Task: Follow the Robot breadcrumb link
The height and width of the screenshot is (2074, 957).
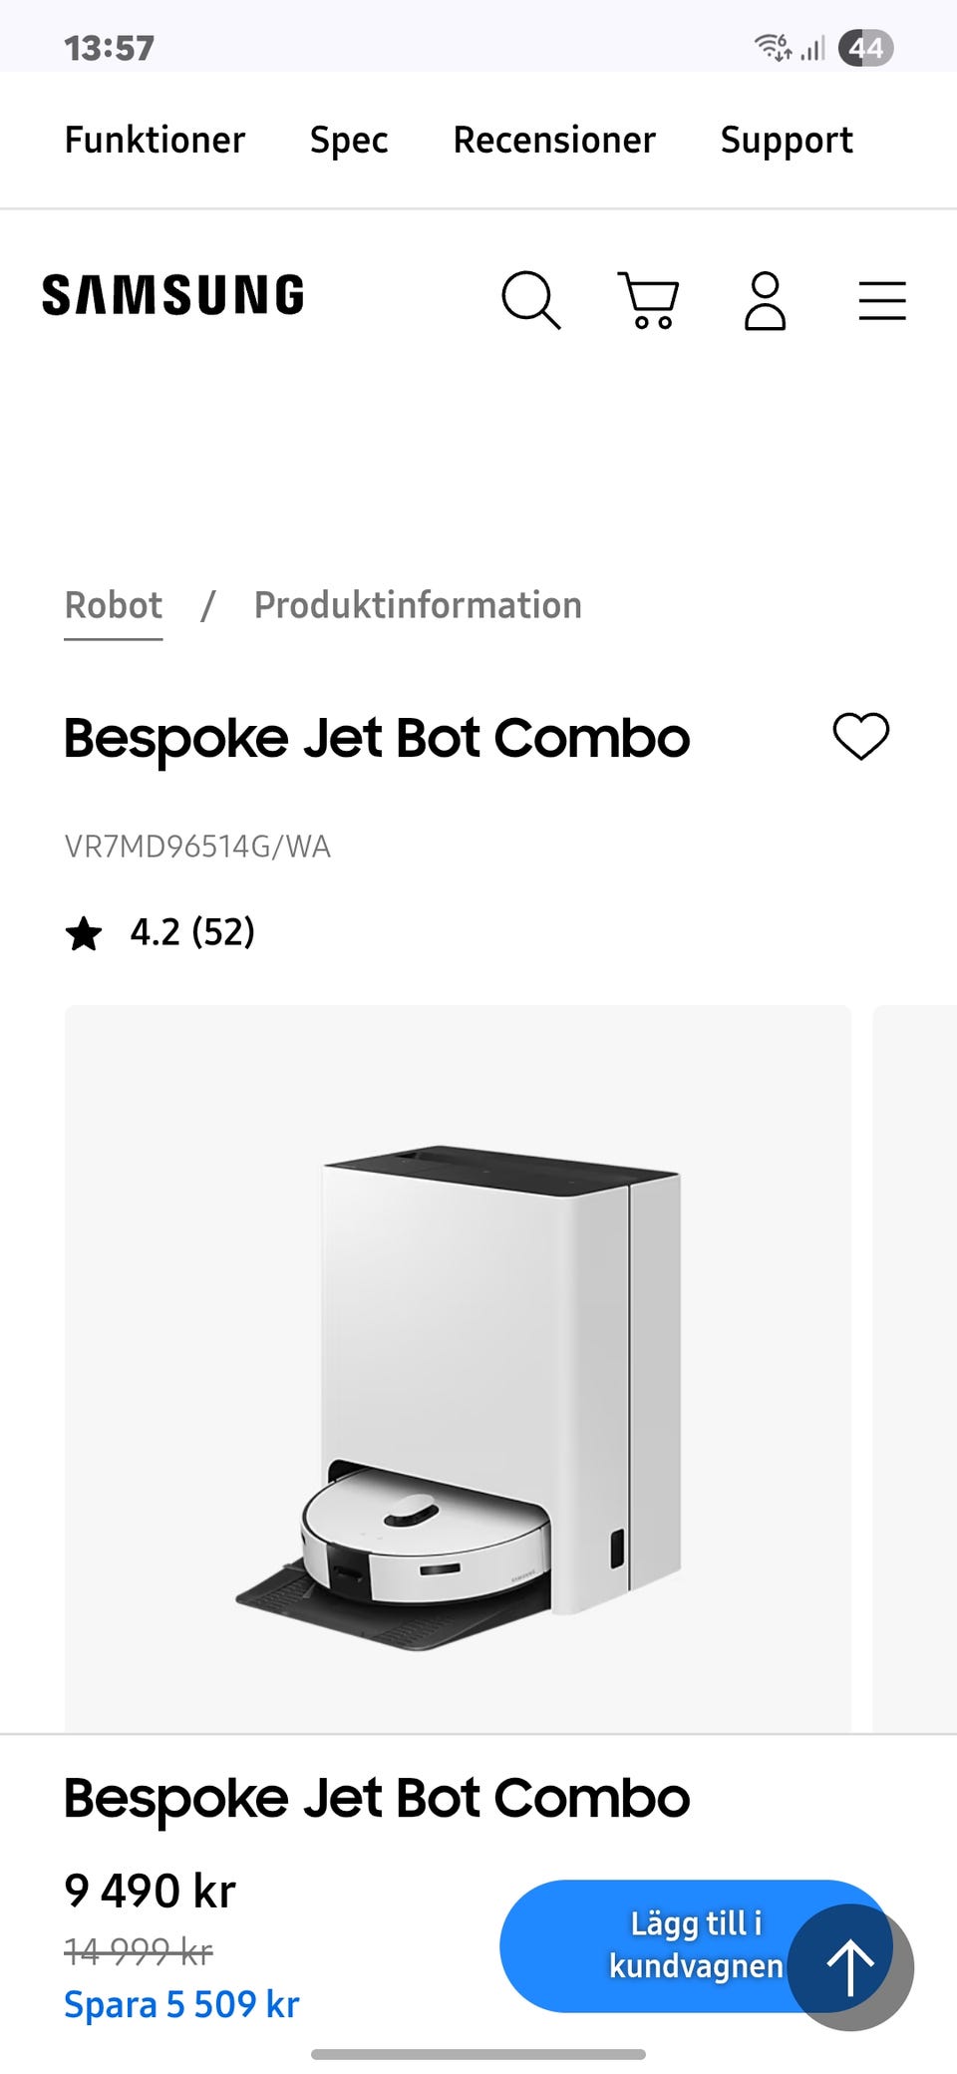Action: (x=113, y=605)
